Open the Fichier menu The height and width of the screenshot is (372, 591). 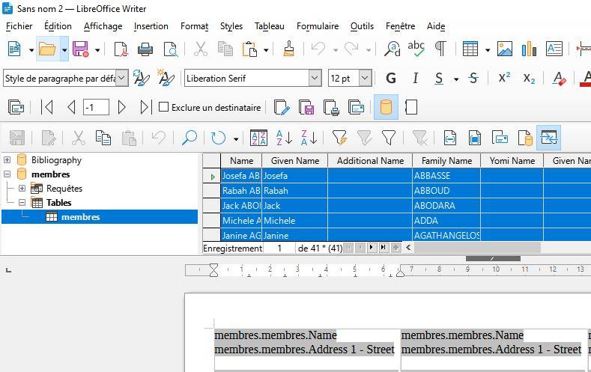(19, 26)
